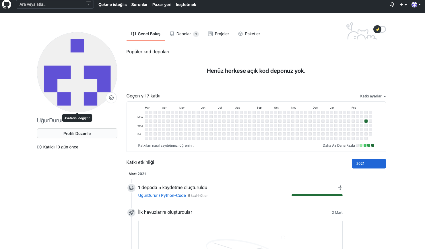Screen dimensions: 425x249
Task: Click the smiley set-status icon
Action: (x=111, y=98)
